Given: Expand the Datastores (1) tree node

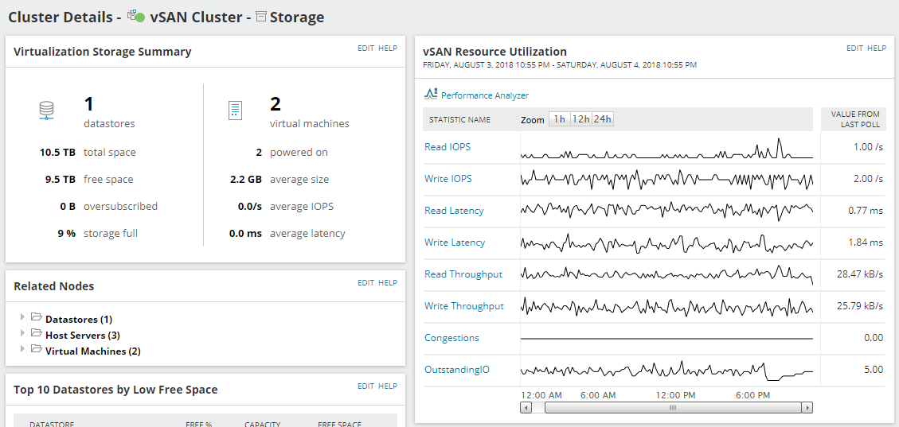Looking at the screenshot, I should tap(22, 318).
